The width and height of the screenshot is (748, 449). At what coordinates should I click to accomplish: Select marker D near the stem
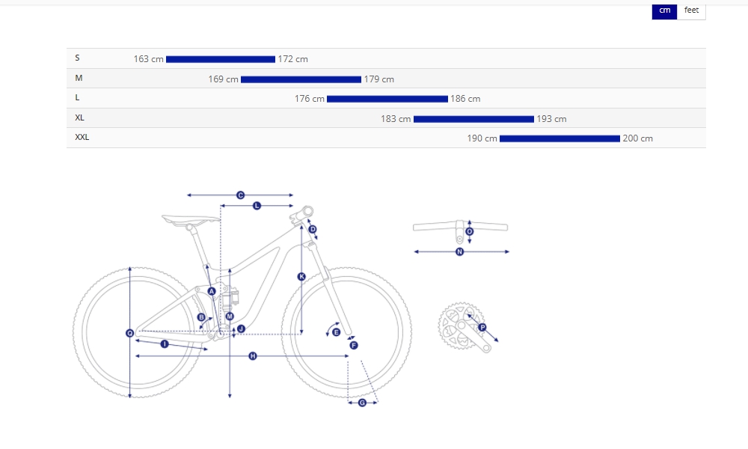313,229
